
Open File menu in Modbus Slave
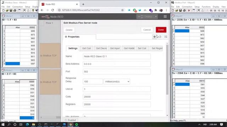coord(3,7)
